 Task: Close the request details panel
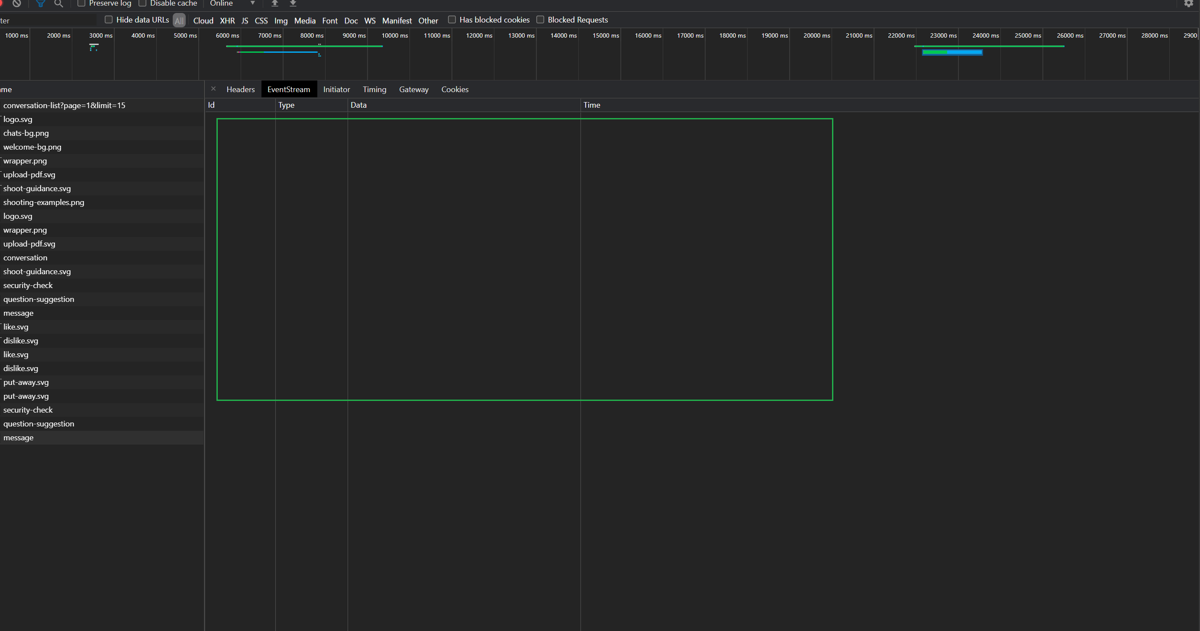pos(213,89)
